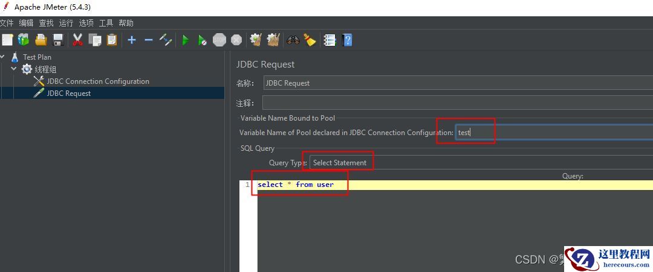The height and width of the screenshot is (272, 653).
Task: Start test with no pauses icon
Action: 203,40
